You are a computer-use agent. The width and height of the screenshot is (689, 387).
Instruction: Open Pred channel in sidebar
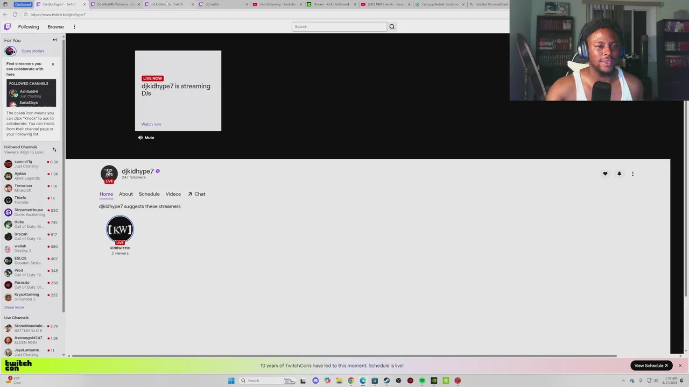coord(31,273)
